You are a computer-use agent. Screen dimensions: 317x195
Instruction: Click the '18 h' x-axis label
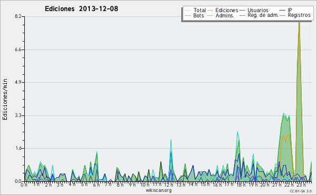coord(241,185)
